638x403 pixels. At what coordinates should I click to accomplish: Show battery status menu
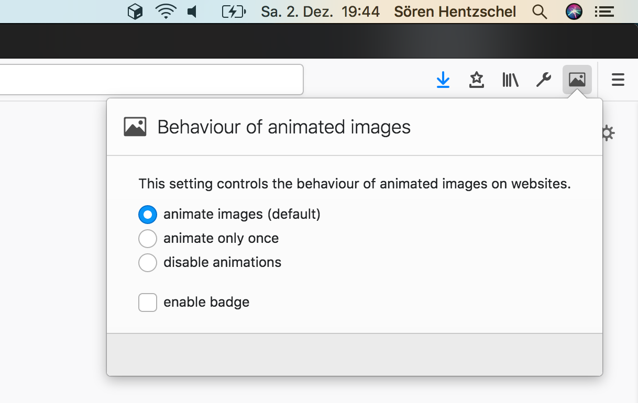coord(234,12)
